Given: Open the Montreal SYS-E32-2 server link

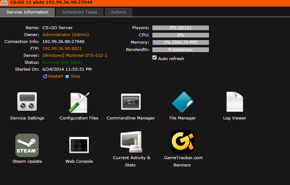Looking at the screenshot, I should pyautogui.click(x=75, y=55).
